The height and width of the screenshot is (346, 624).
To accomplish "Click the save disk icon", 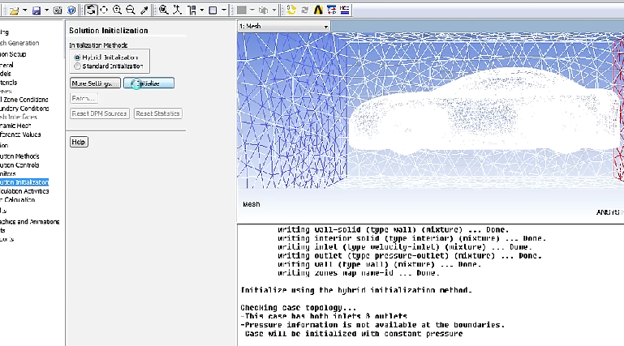I will (37, 10).
